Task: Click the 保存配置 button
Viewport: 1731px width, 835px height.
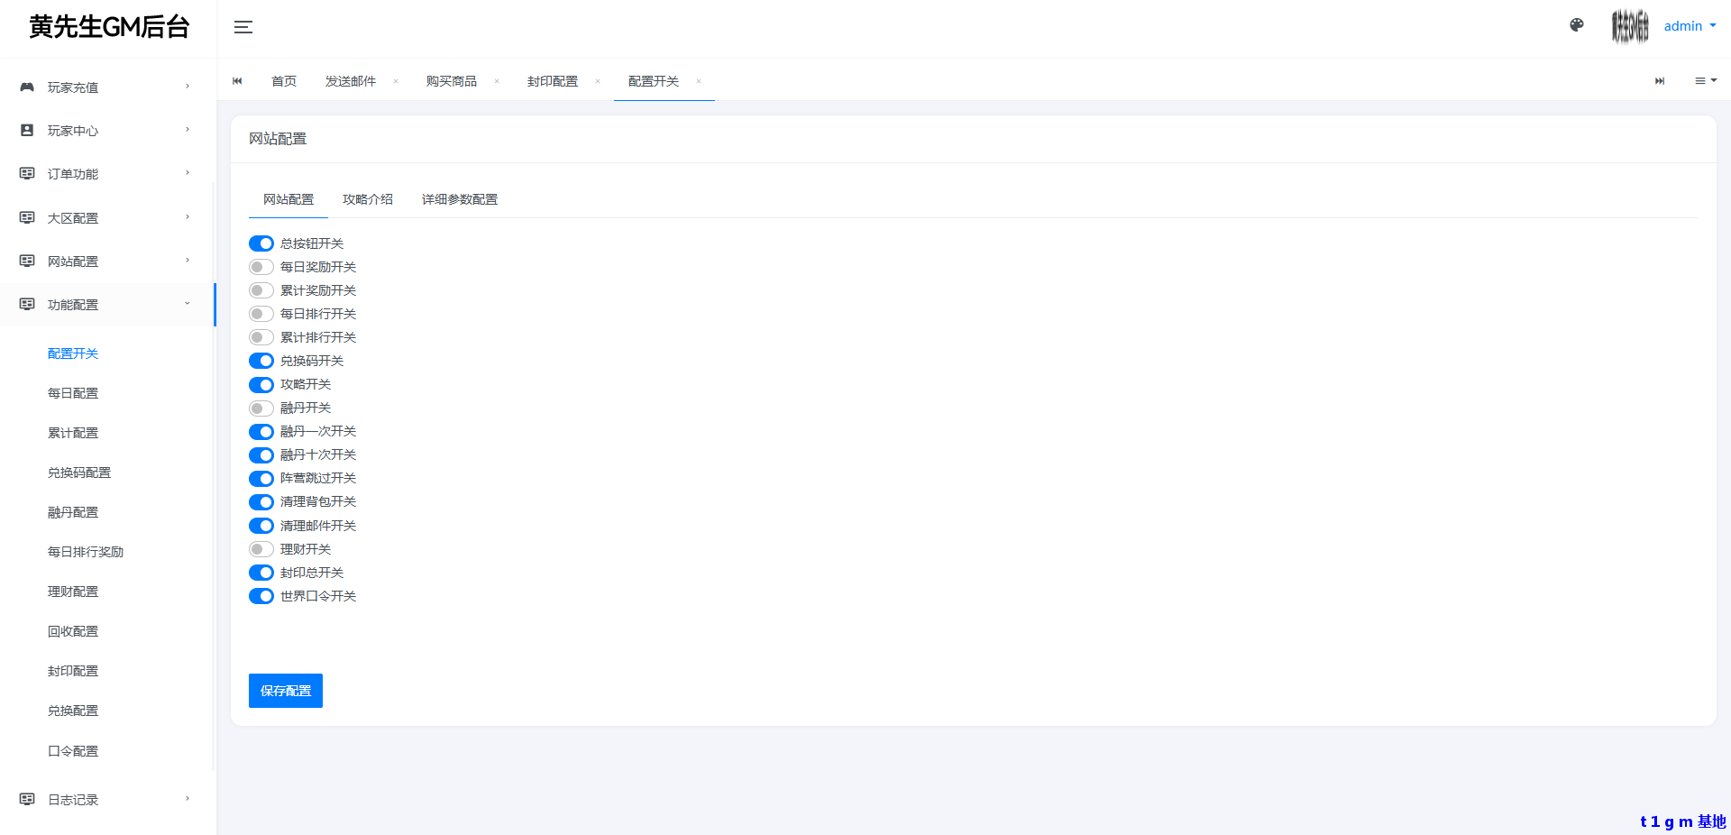Action: pos(286,691)
